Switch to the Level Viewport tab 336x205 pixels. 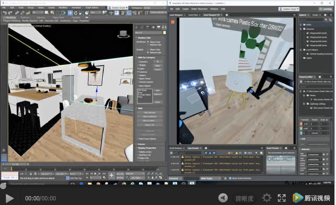176,15
